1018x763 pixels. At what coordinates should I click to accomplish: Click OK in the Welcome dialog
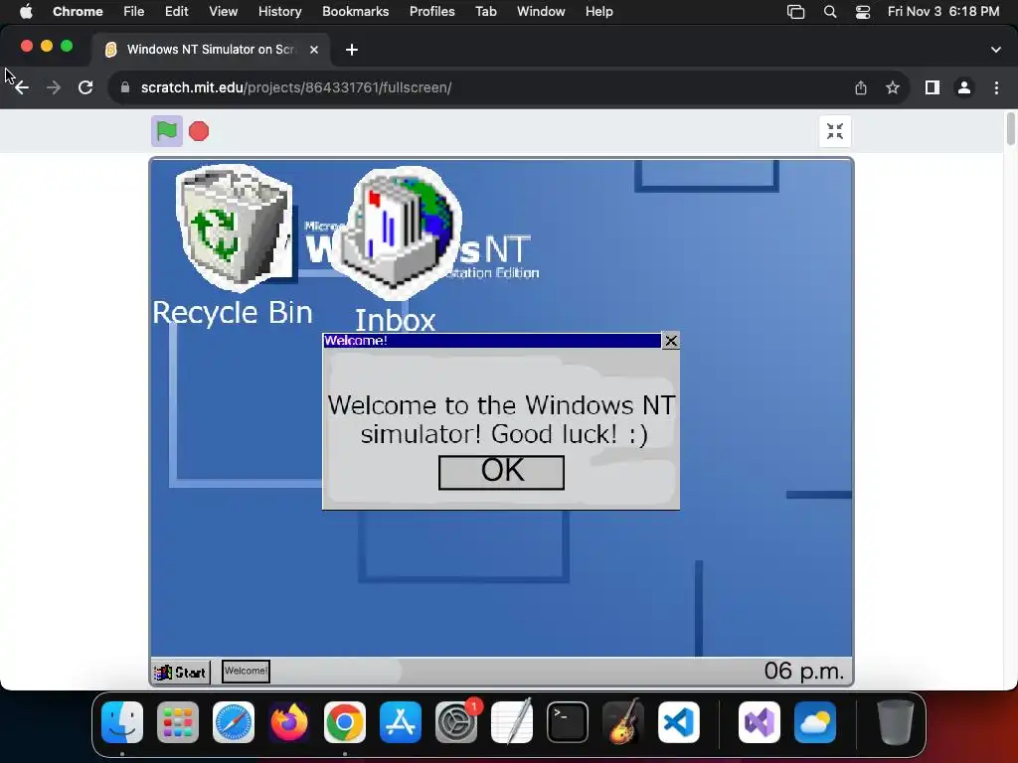click(x=501, y=472)
